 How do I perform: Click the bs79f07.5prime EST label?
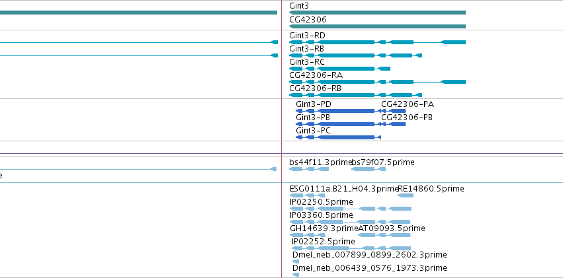383,162
